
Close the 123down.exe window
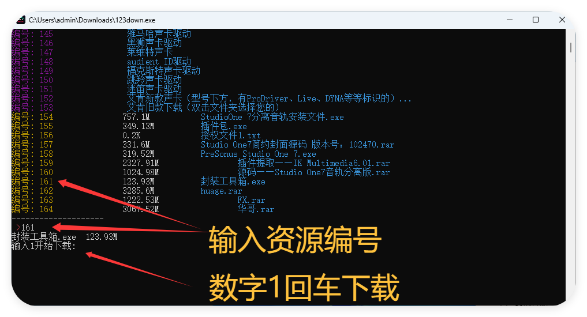click(x=562, y=20)
